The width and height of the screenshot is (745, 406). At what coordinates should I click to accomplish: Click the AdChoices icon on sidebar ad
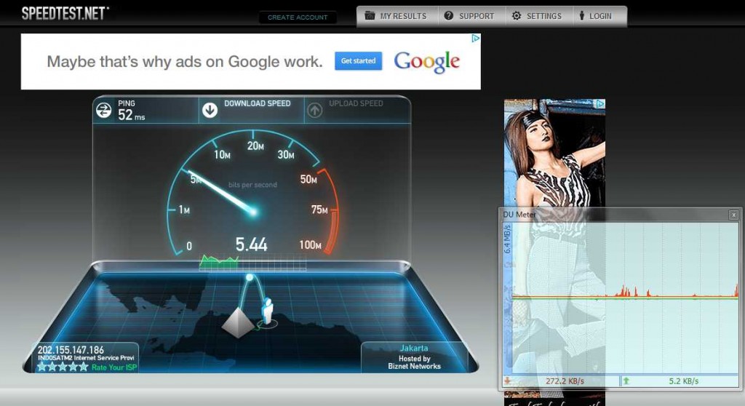click(x=600, y=103)
